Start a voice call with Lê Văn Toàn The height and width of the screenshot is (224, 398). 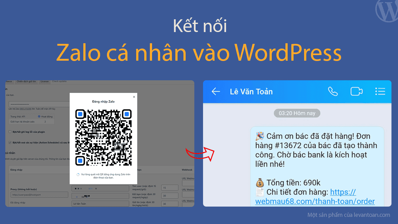tap(333, 91)
